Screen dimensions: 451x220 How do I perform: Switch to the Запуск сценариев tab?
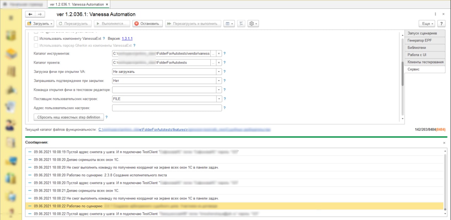pyautogui.click(x=425, y=33)
